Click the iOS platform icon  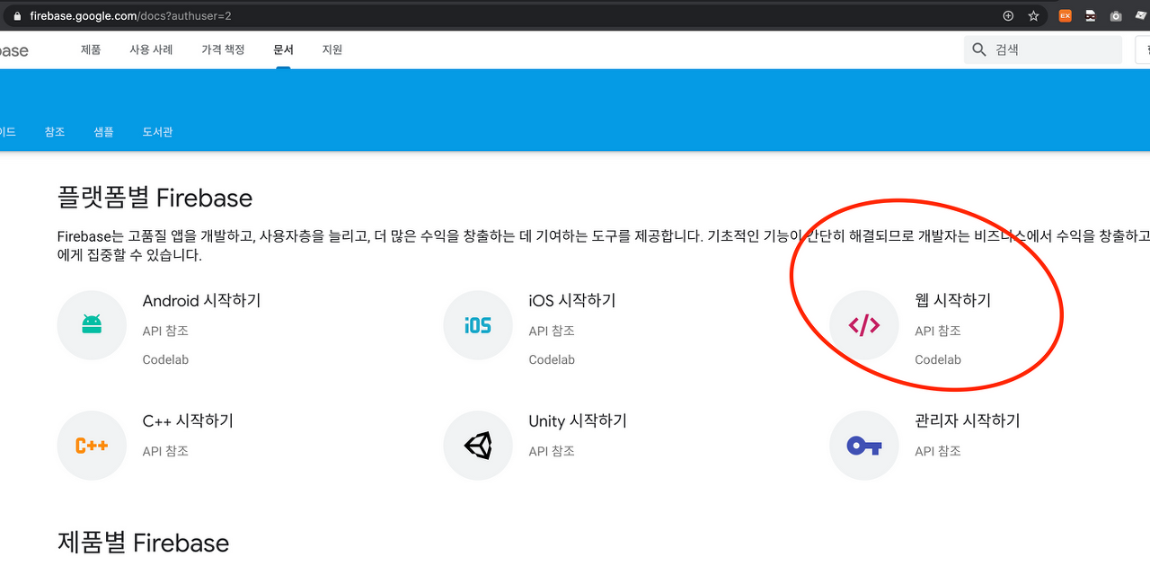478,325
